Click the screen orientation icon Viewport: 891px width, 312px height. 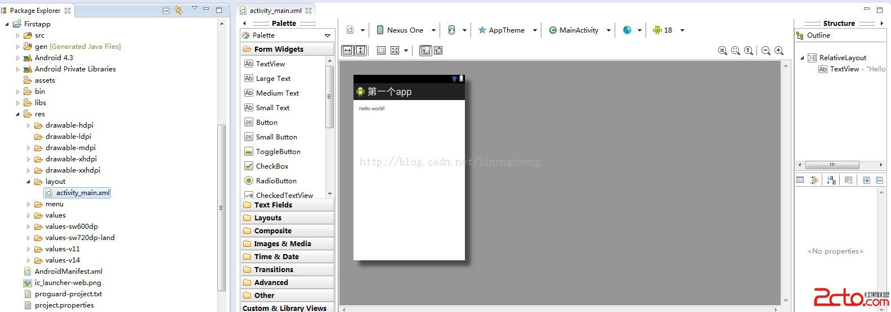pyautogui.click(x=451, y=30)
